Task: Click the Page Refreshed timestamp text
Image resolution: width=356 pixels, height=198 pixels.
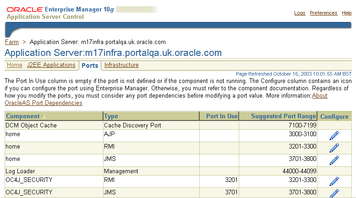Action: coord(294,74)
